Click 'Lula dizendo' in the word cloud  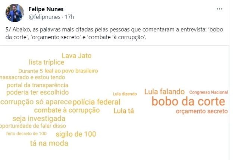click(x=125, y=94)
